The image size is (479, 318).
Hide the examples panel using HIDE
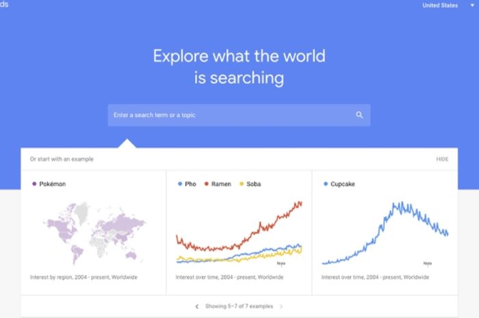coord(442,159)
